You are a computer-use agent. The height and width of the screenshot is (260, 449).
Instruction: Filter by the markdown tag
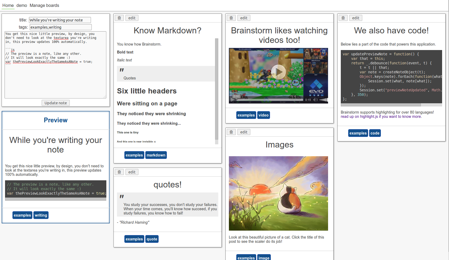point(156,155)
